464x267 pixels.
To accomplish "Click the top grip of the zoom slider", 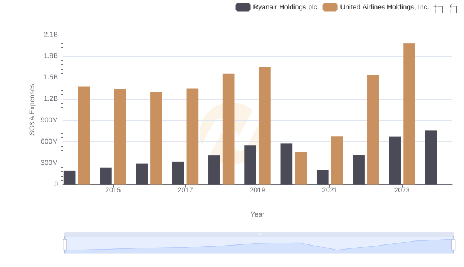I will pyautogui.click(x=259, y=234).
